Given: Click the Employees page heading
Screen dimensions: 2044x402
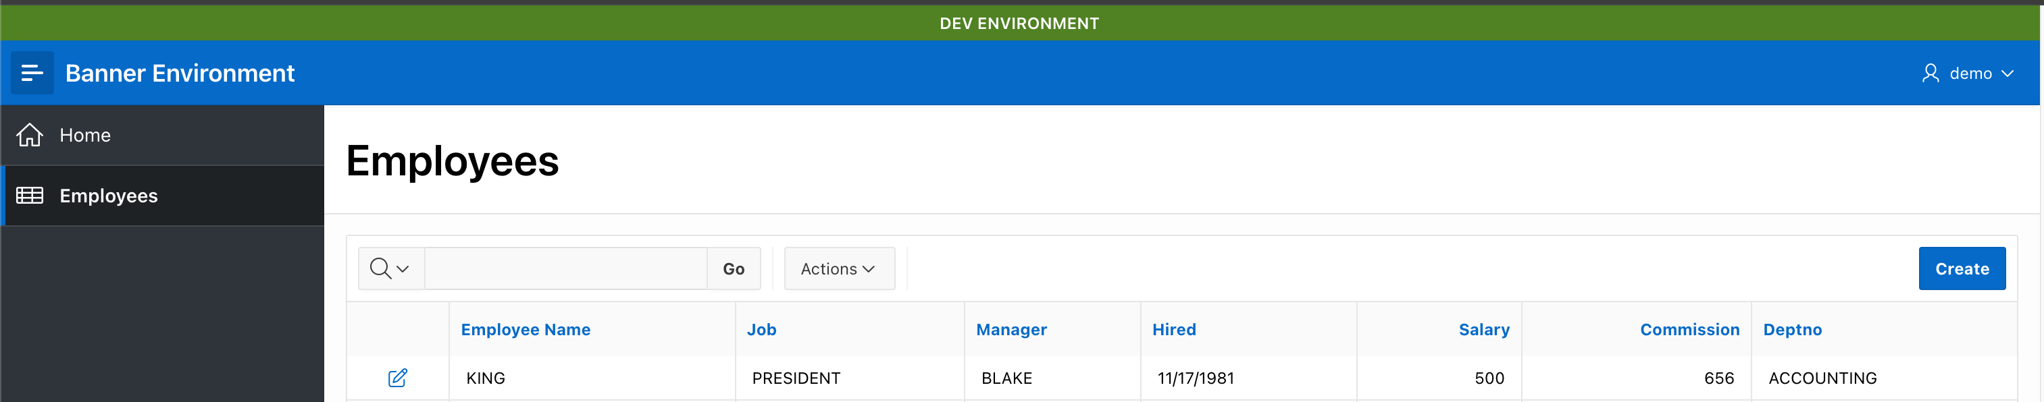Looking at the screenshot, I should pyautogui.click(x=453, y=161).
